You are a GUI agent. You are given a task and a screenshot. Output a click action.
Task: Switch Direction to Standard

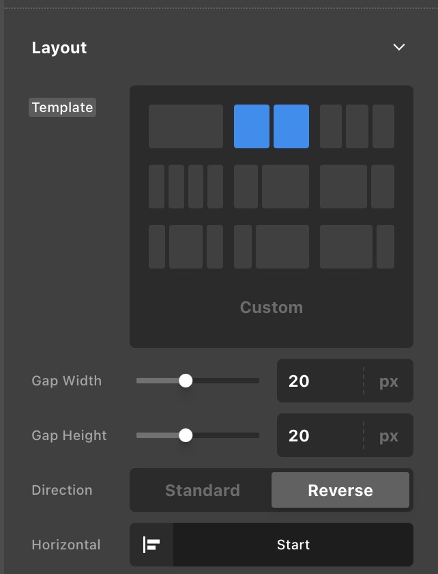click(x=202, y=490)
